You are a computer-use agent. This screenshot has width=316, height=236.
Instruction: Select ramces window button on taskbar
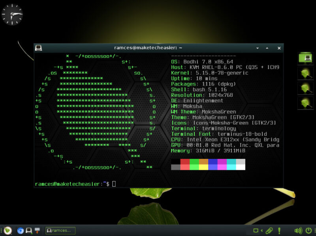(59, 231)
